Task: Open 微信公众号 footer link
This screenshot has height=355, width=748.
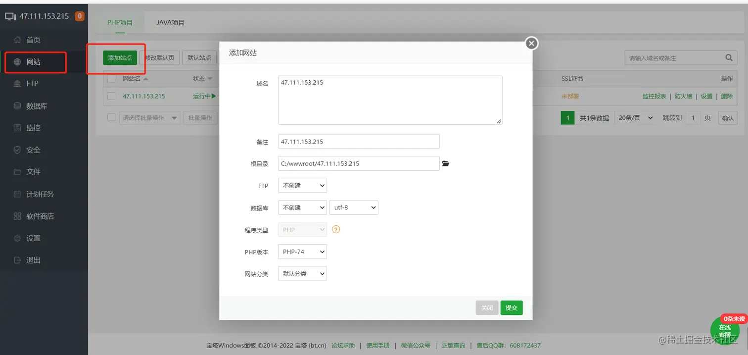Action: click(x=416, y=346)
